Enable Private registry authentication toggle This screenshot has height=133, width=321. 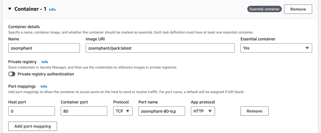[12, 74]
